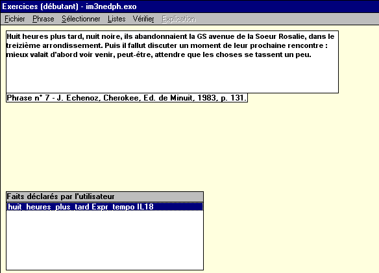Viewport: 379px width, 273px height.
Task: Open the Sélectionner menu
Action: pos(80,19)
